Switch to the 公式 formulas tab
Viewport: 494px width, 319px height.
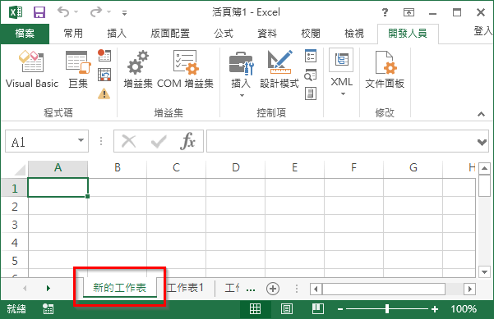tap(224, 34)
